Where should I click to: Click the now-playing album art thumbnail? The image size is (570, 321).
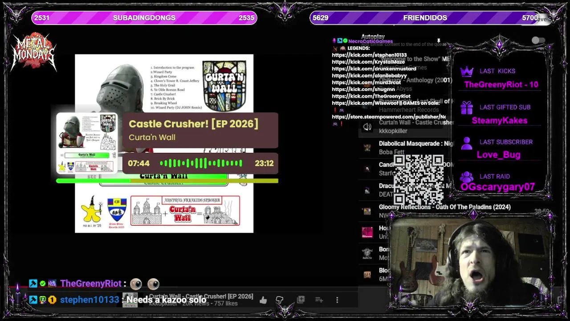point(87,143)
